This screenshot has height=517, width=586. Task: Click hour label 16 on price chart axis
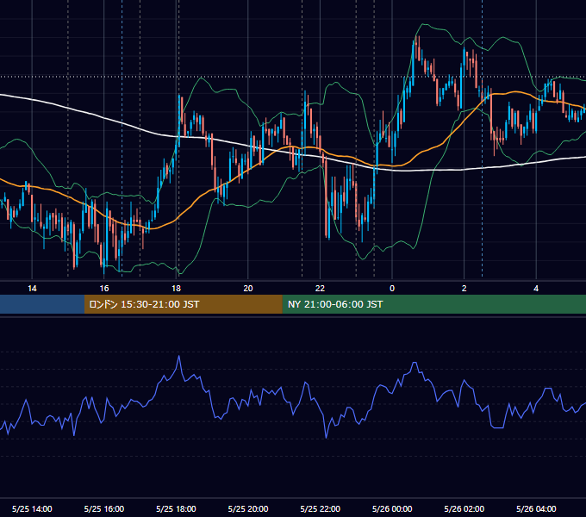click(x=104, y=289)
